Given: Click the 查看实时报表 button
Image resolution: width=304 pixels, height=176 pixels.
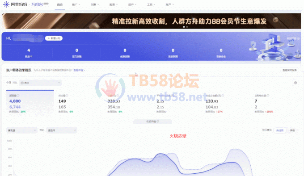Looking at the screenshot, I should point(290,70).
